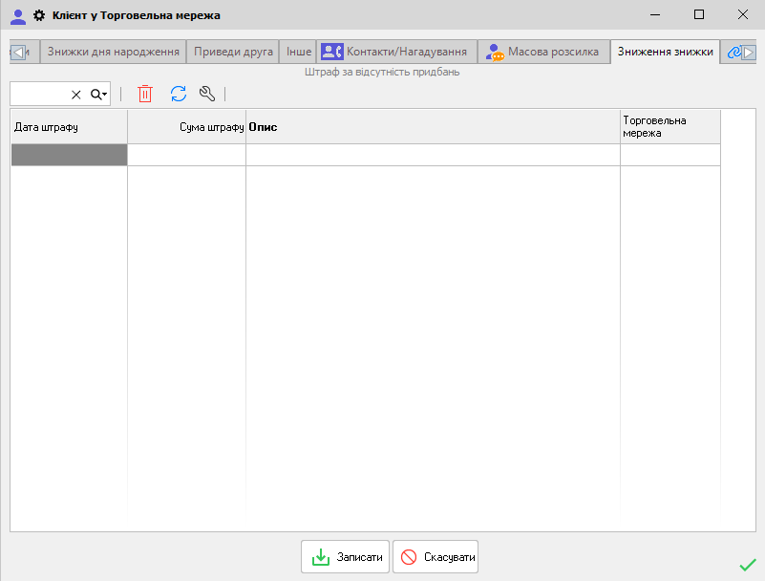Click the Сума штрафу column header
The height and width of the screenshot is (581, 765).
[x=186, y=126]
